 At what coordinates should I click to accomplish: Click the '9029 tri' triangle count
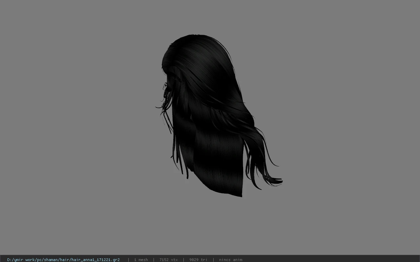[198, 260]
